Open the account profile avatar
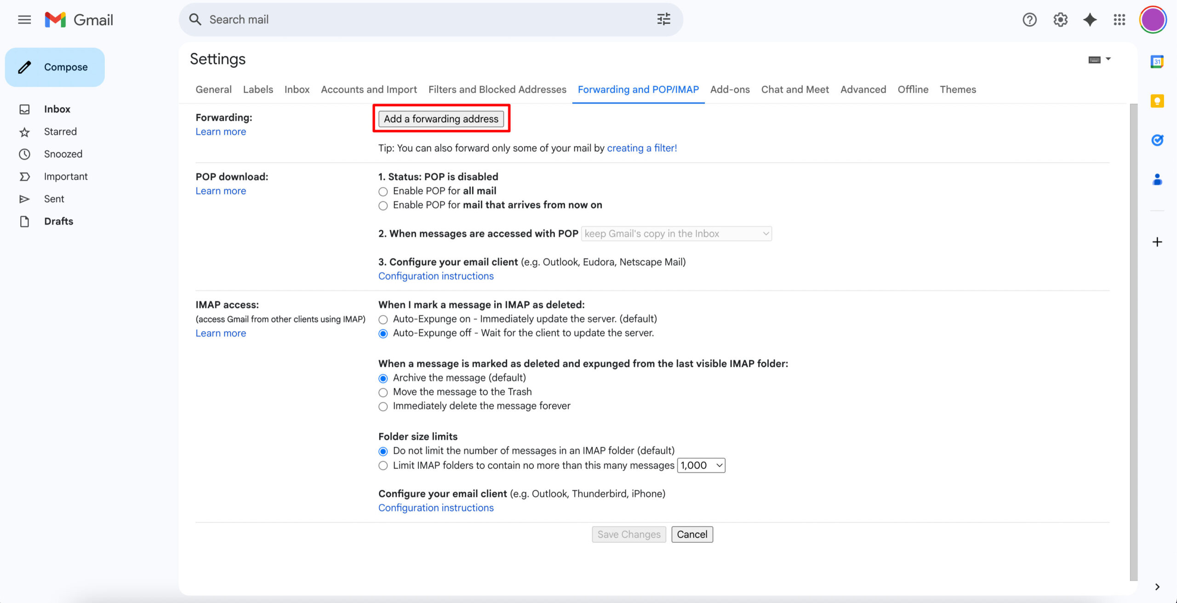 point(1153,20)
